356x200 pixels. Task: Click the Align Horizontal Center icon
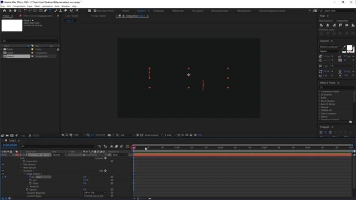pos(328,25)
